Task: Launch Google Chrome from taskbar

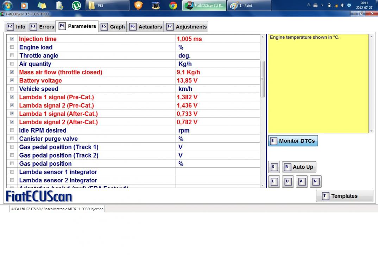Action: coord(173,5)
